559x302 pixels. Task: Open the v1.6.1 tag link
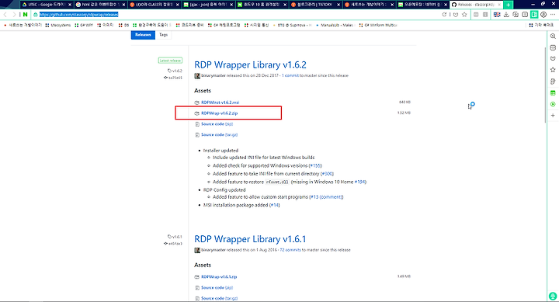[175, 237]
